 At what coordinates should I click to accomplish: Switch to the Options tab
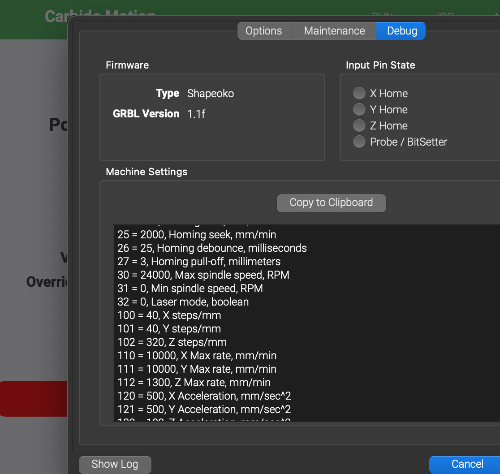pyautogui.click(x=264, y=31)
